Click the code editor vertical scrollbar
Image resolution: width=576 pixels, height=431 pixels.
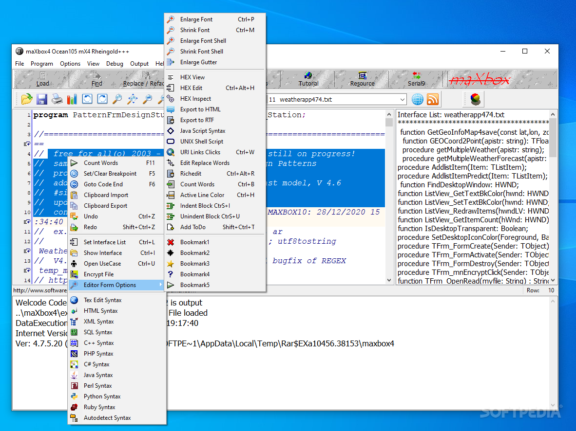click(389, 197)
